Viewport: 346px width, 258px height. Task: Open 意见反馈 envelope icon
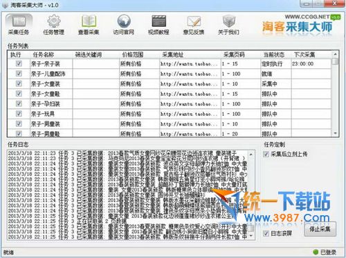click(194, 25)
